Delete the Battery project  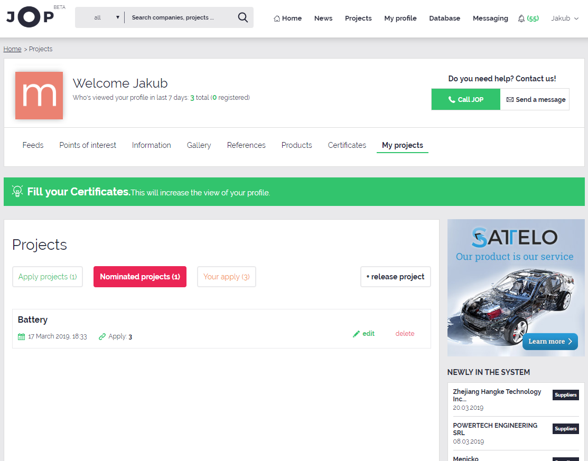coord(405,334)
